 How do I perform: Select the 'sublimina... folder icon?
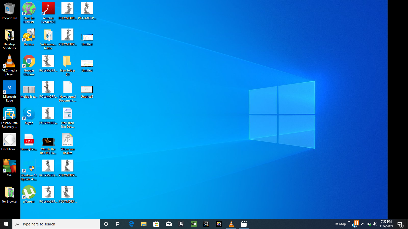(x=48, y=39)
